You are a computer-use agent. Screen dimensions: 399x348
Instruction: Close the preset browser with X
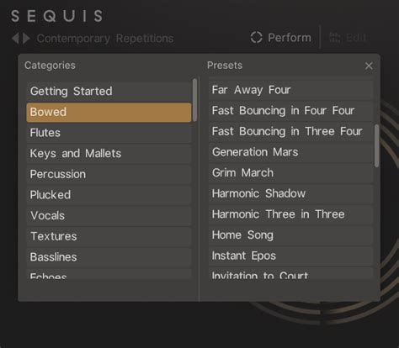tap(369, 66)
